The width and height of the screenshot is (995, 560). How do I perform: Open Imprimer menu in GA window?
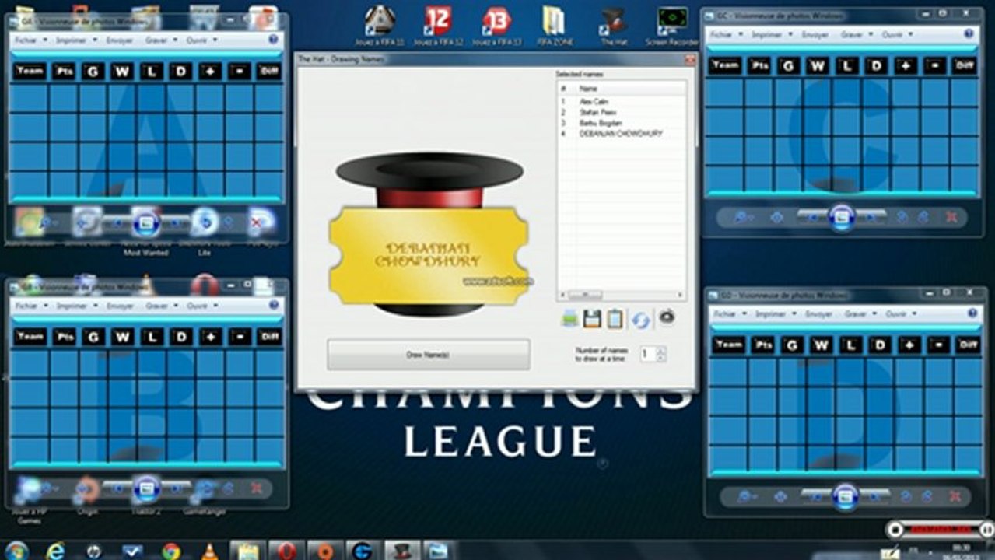point(74,40)
